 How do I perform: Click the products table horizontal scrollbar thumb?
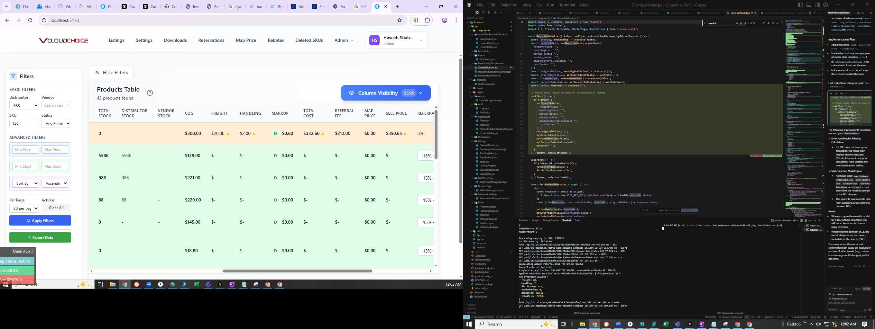(x=297, y=271)
